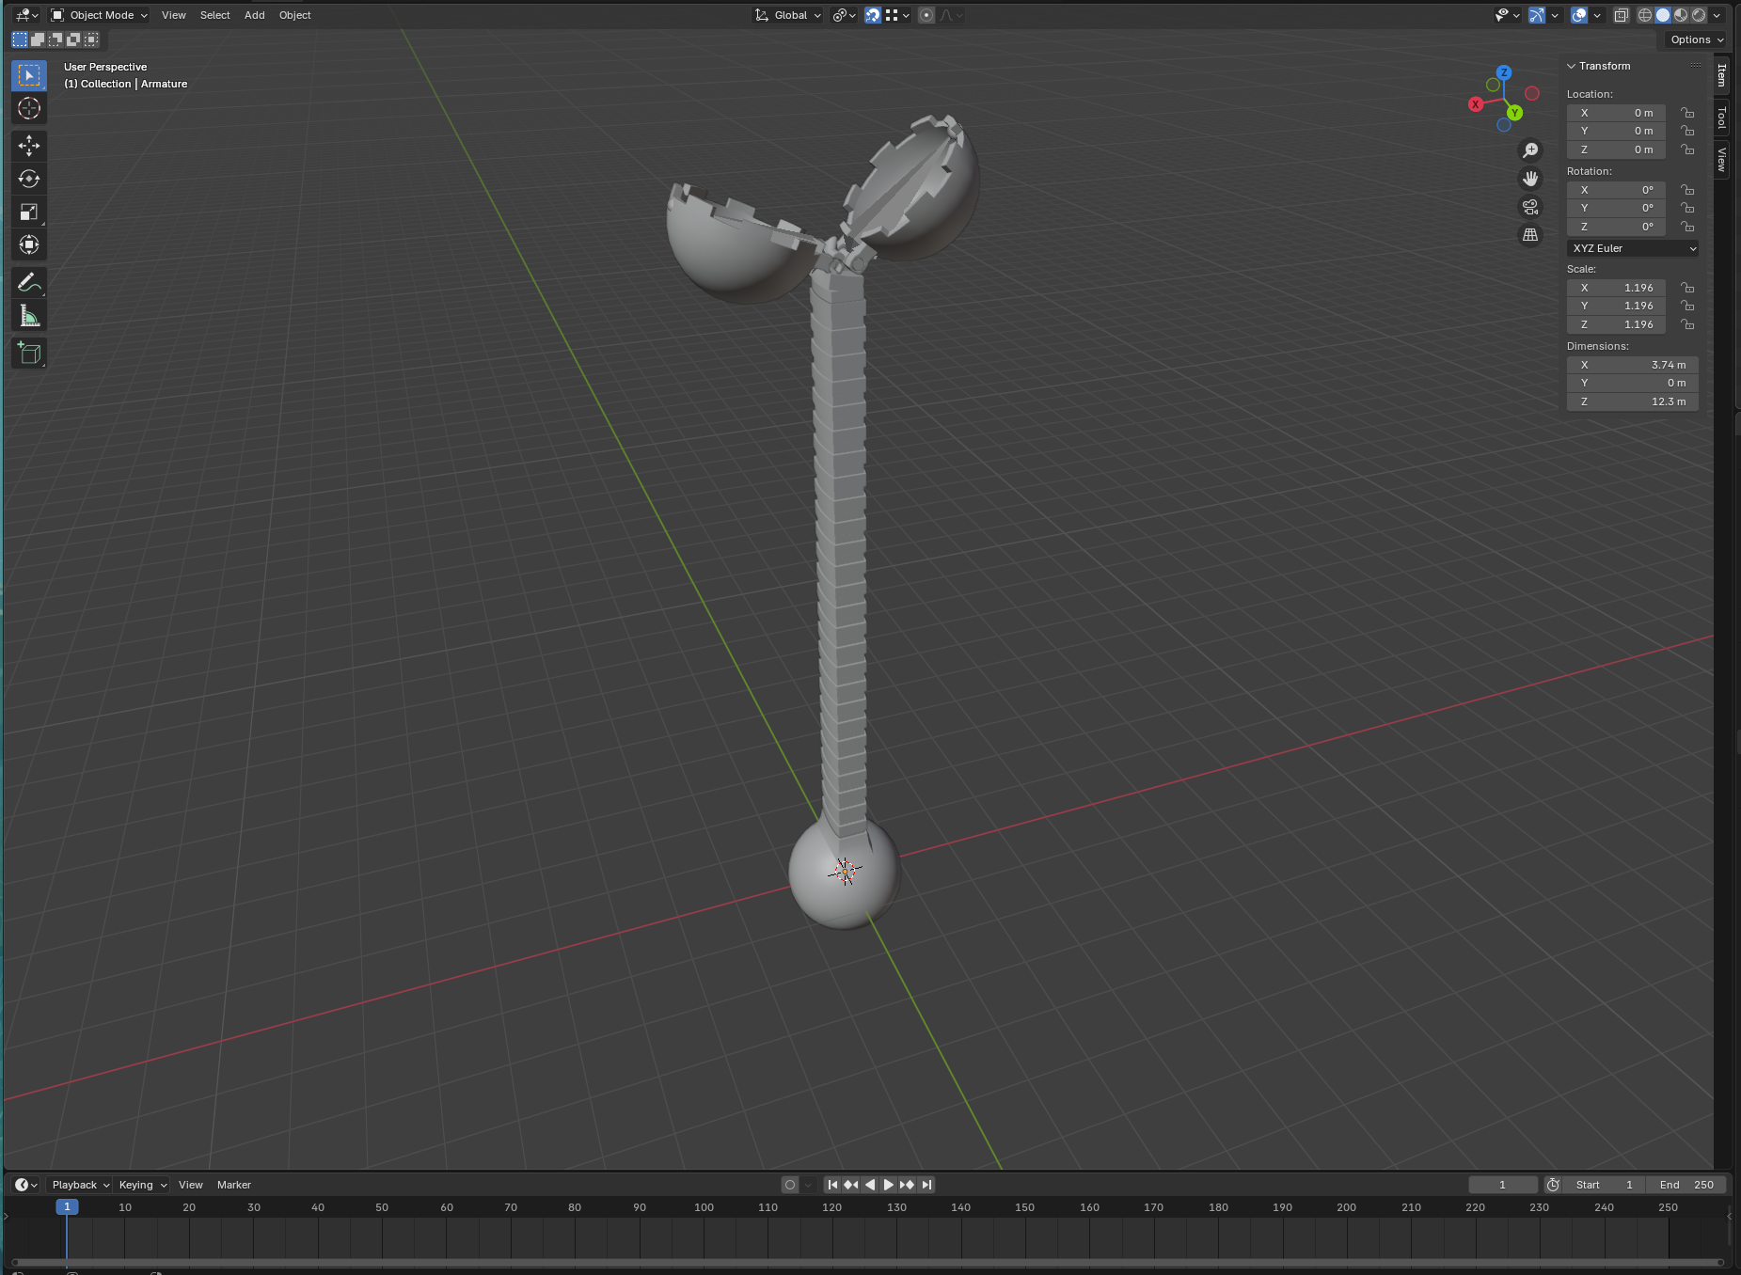
Task: Jump to the first frame
Action: tap(832, 1185)
